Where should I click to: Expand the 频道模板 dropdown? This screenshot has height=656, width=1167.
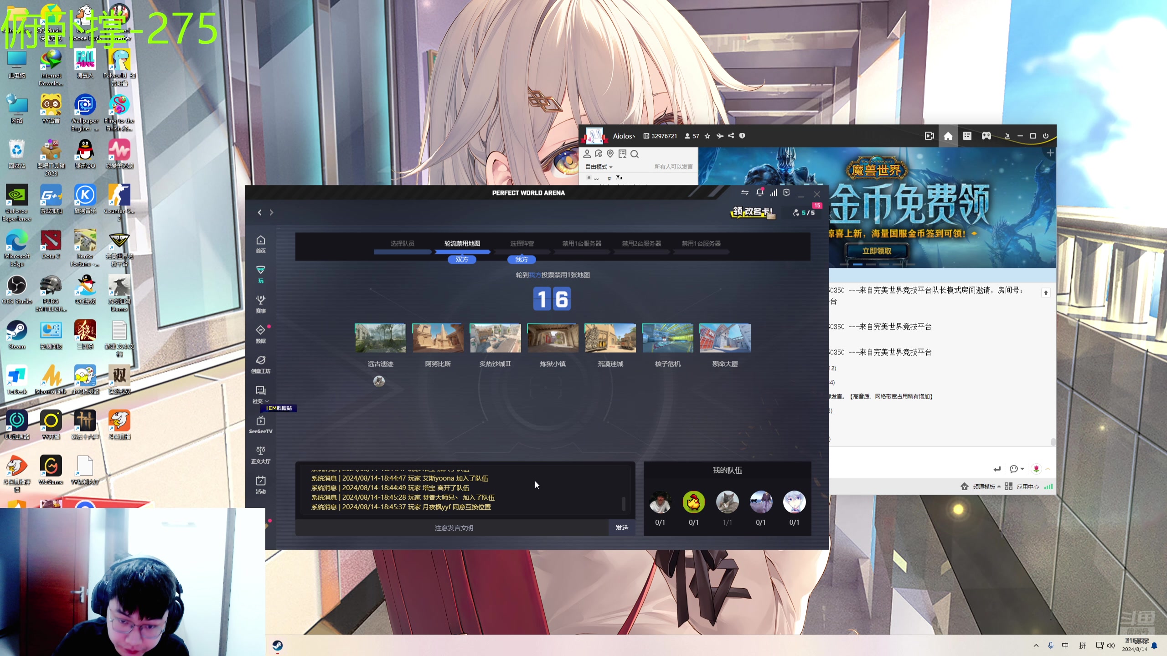point(986,487)
